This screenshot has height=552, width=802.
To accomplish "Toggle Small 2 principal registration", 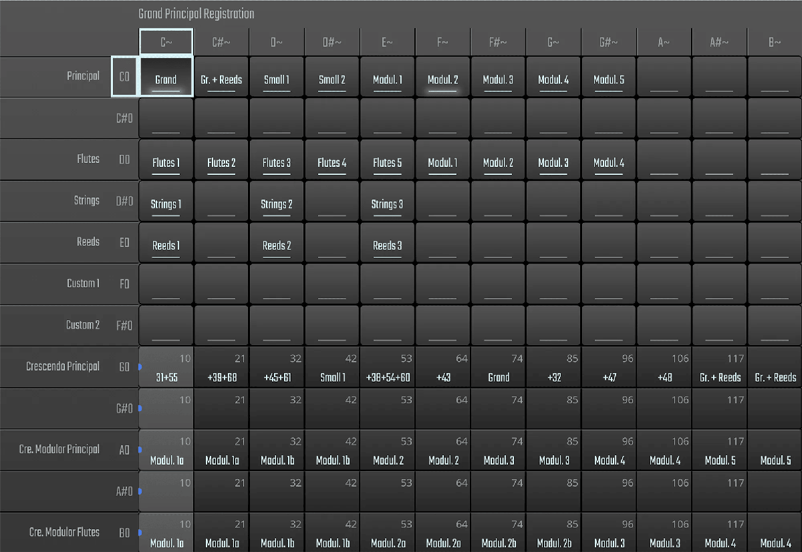I will [x=332, y=77].
